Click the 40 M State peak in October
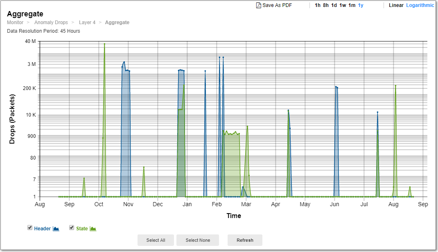 104,44
